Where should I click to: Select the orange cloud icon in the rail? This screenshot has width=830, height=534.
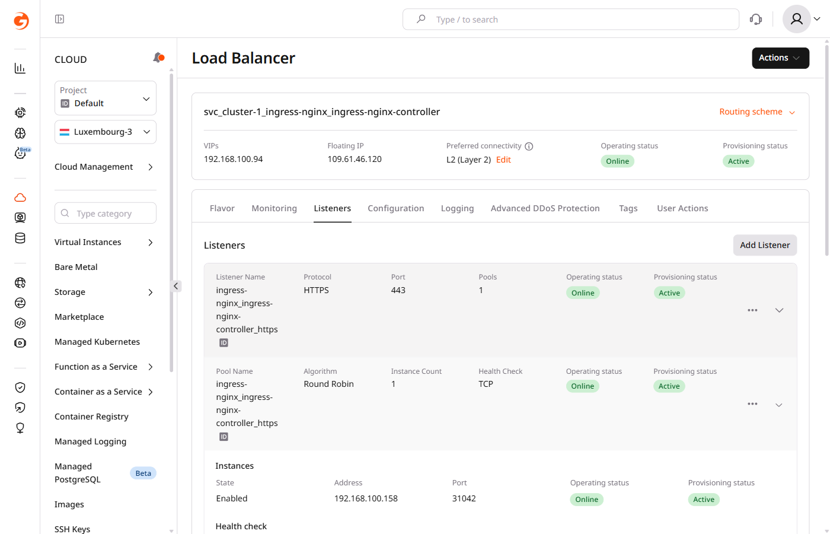tap(20, 198)
